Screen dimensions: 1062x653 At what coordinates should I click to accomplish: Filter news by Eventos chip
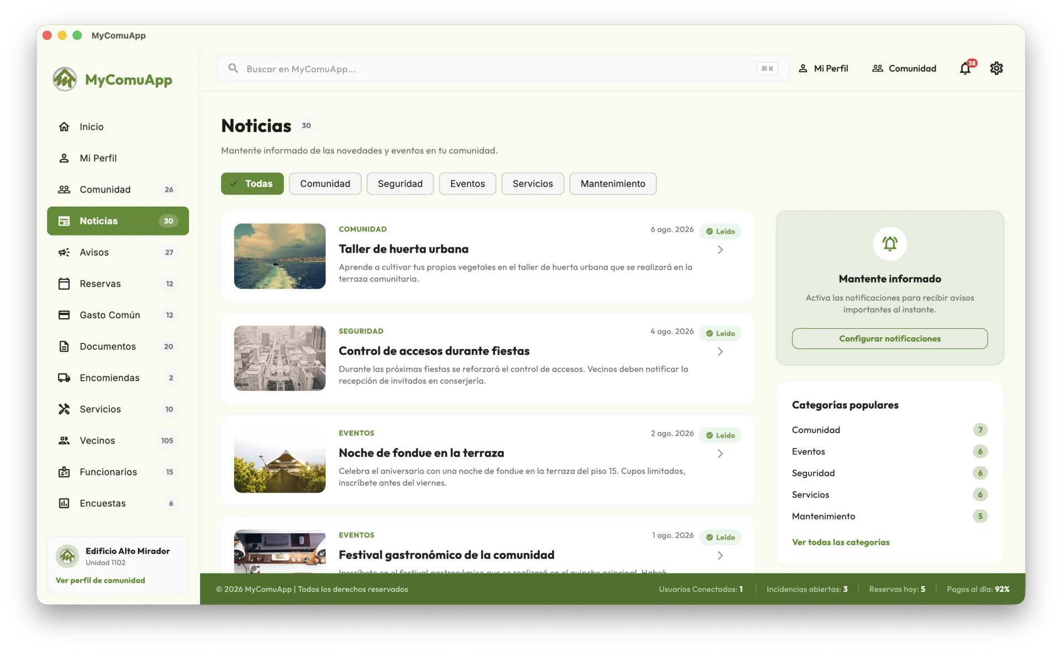coord(467,184)
